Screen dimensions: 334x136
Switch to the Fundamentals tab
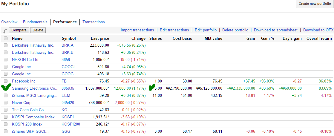35,22
